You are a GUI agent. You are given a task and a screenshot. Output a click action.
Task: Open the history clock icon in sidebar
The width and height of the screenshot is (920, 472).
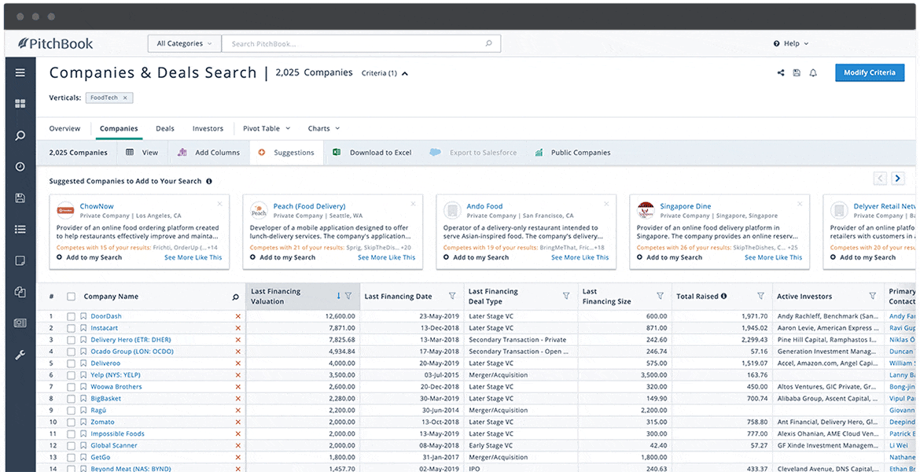tap(20, 167)
